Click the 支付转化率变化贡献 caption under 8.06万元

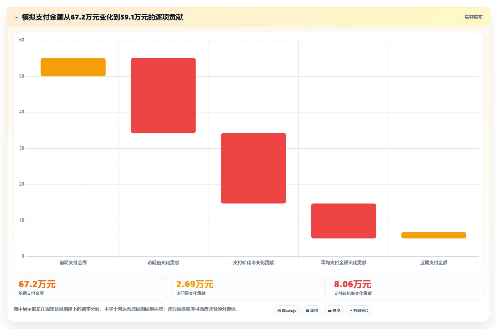tap(353, 293)
